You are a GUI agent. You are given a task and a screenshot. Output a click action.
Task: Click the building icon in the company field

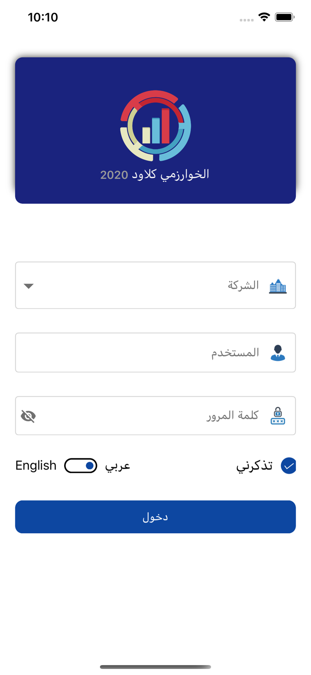(278, 285)
